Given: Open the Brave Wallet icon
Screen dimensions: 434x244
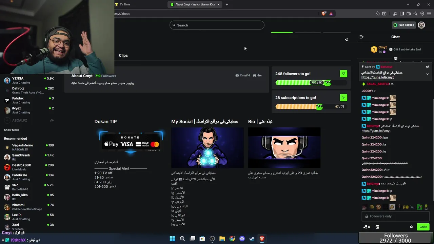Looking at the screenshot, I should (409, 14).
